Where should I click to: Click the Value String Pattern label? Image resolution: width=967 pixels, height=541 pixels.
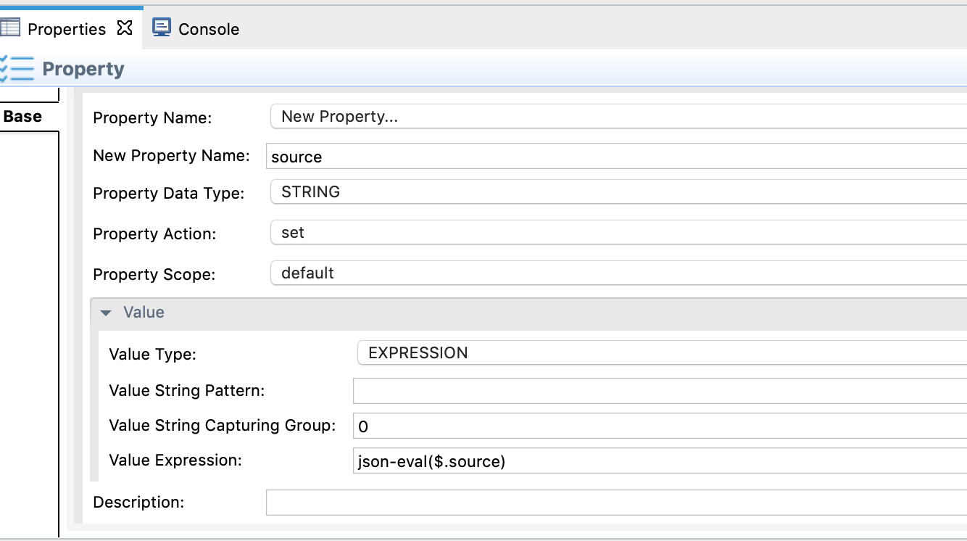coord(186,390)
